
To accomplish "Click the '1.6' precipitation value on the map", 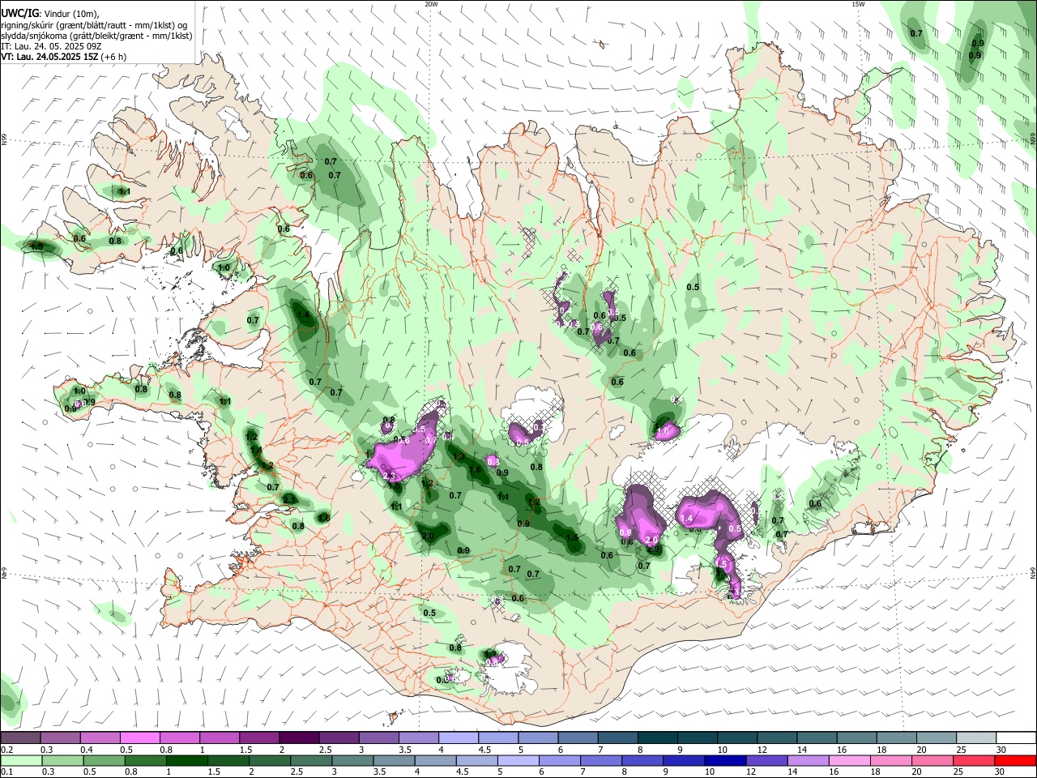I will (476, 469).
